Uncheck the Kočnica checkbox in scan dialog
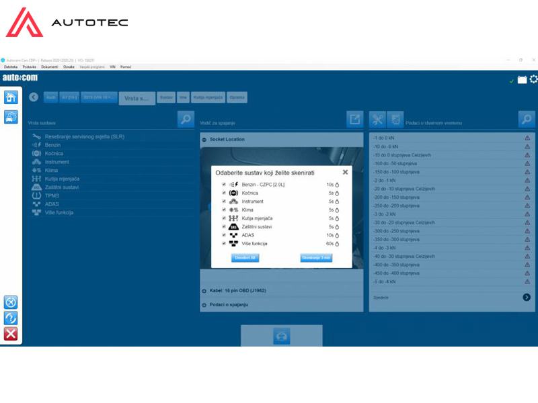This screenshot has height=403, width=538. coord(224,193)
